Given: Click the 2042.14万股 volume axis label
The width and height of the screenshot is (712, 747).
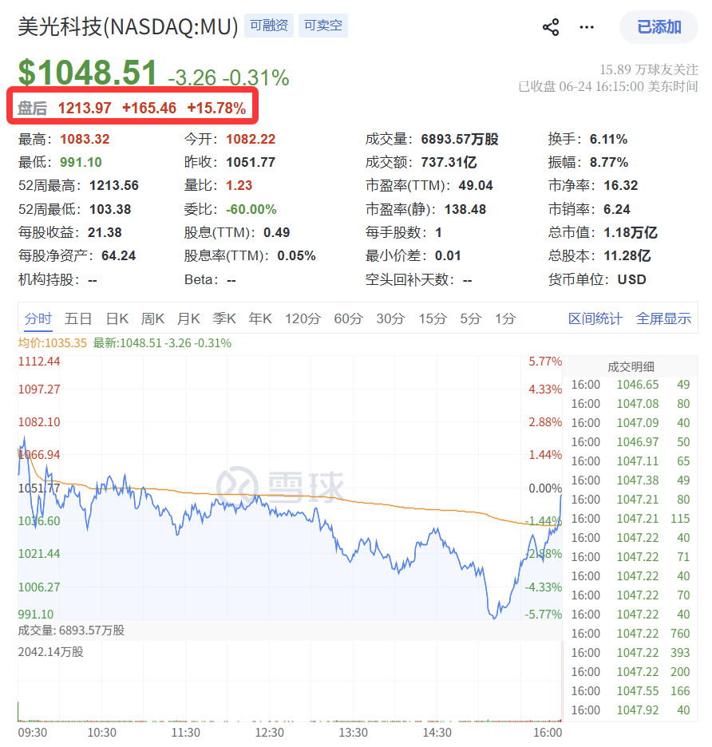Looking at the screenshot, I should coord(50,652).
